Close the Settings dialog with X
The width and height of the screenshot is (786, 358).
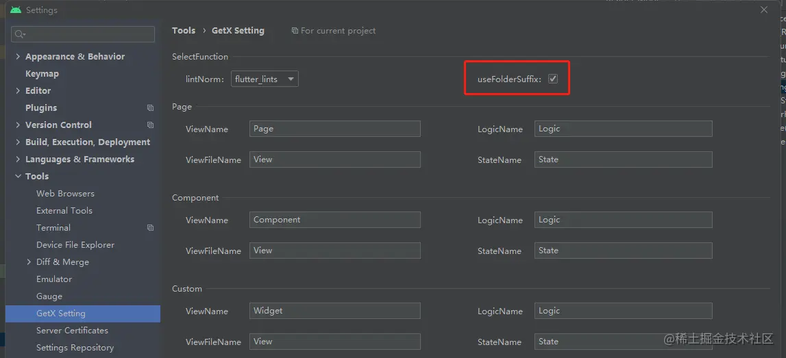(x=764, y=10)
